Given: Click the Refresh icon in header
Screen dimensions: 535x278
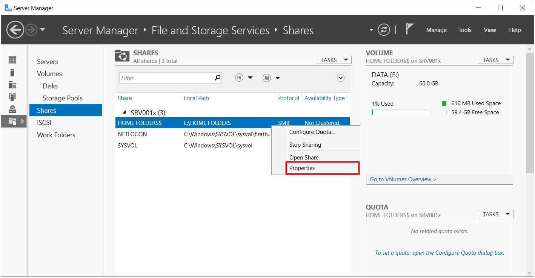Looking at the screenshot, I should pos(384,30).
